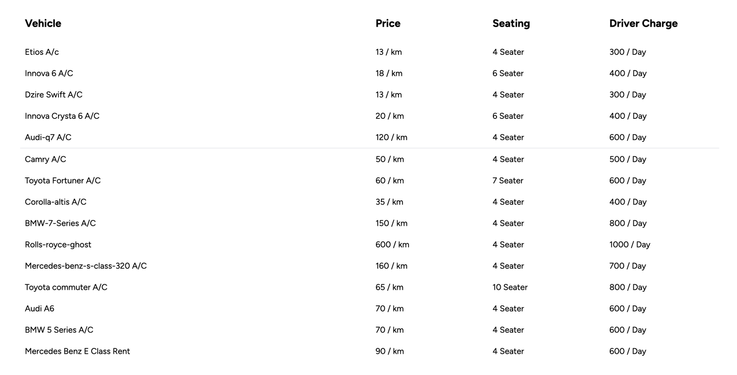Click BMW 5 Series A/C name
737x375 pixels.
(x=59, y=330)
